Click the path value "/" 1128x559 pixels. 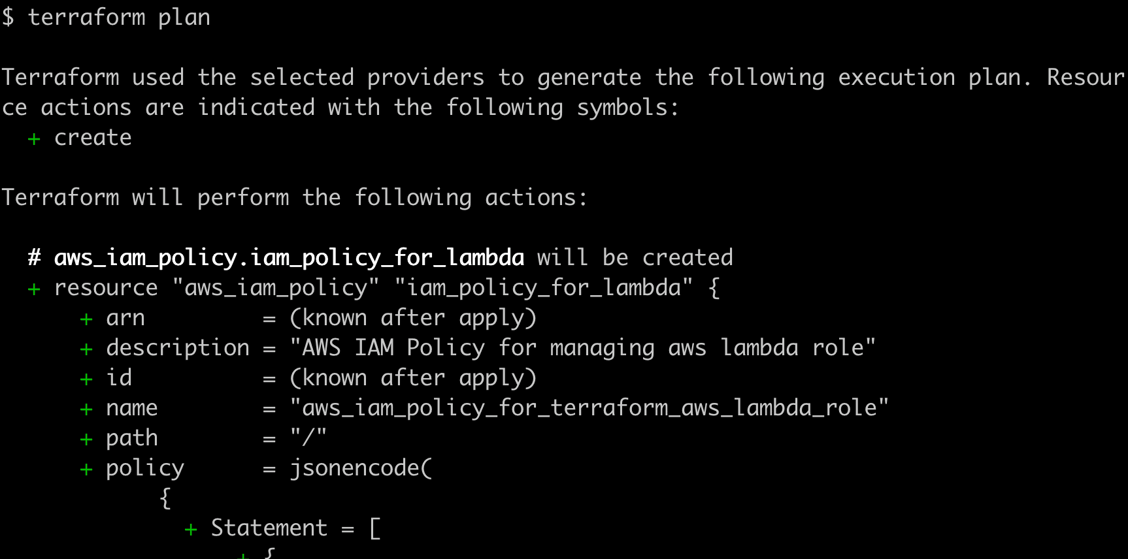(x=308, y=437)
